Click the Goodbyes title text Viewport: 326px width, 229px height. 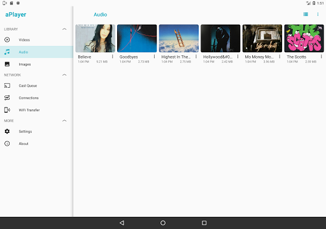point(129,57)
